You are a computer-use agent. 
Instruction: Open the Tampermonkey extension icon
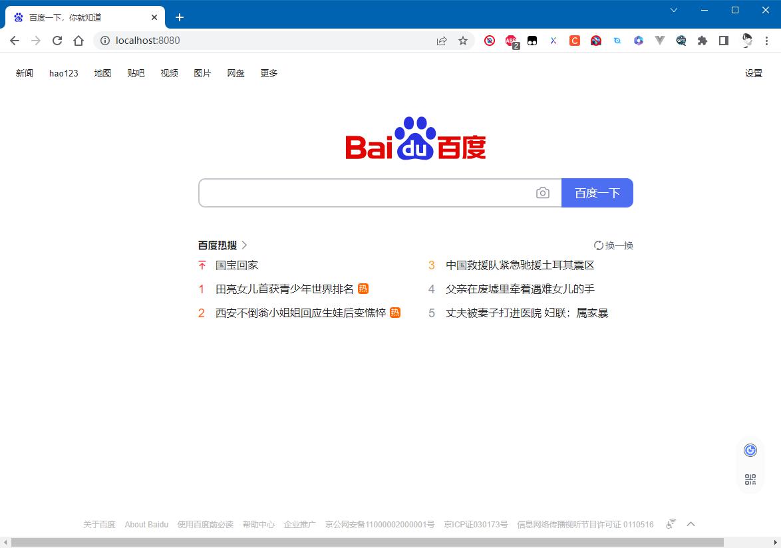click(x=532, y=41)
